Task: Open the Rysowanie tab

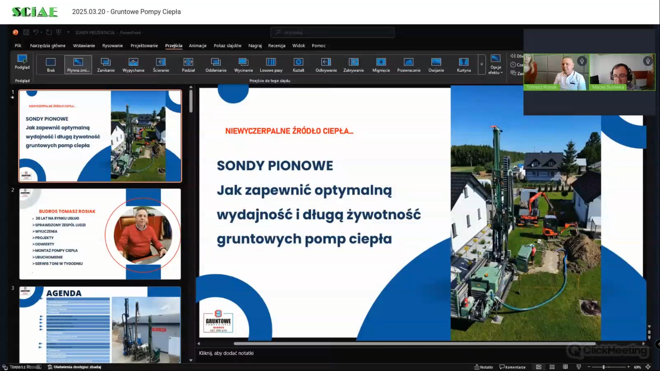Action: click(x=113, y=46)
